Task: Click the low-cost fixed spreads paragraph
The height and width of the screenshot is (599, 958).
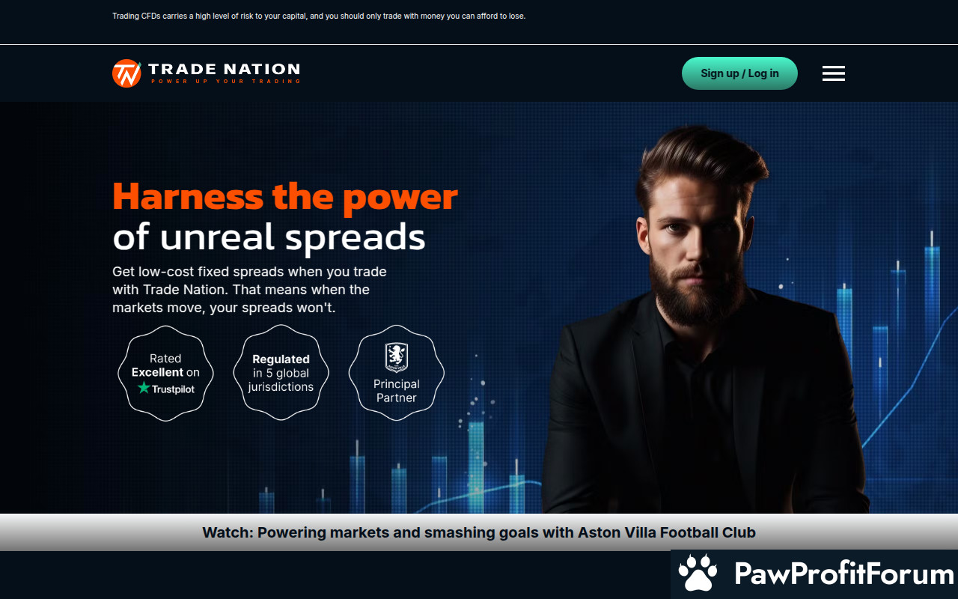Action: click(x=249, y=290)
